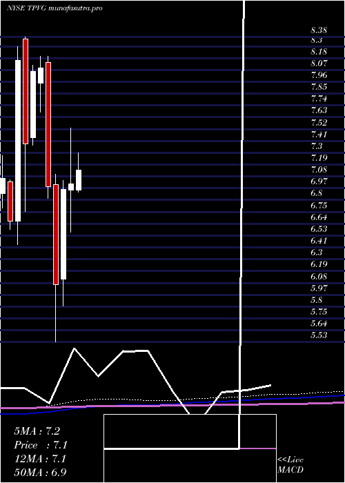Viewport: 345px width, 483px height.
Task: Choose the 6.64 price axis label
Action: coord(319,217)
